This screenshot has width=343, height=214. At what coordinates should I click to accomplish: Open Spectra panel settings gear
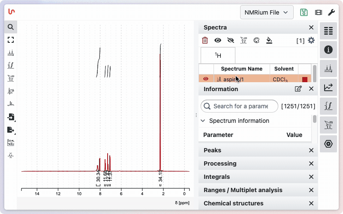(311, 40)
